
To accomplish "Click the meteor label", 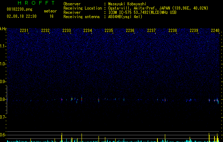I will click(50, 11).
